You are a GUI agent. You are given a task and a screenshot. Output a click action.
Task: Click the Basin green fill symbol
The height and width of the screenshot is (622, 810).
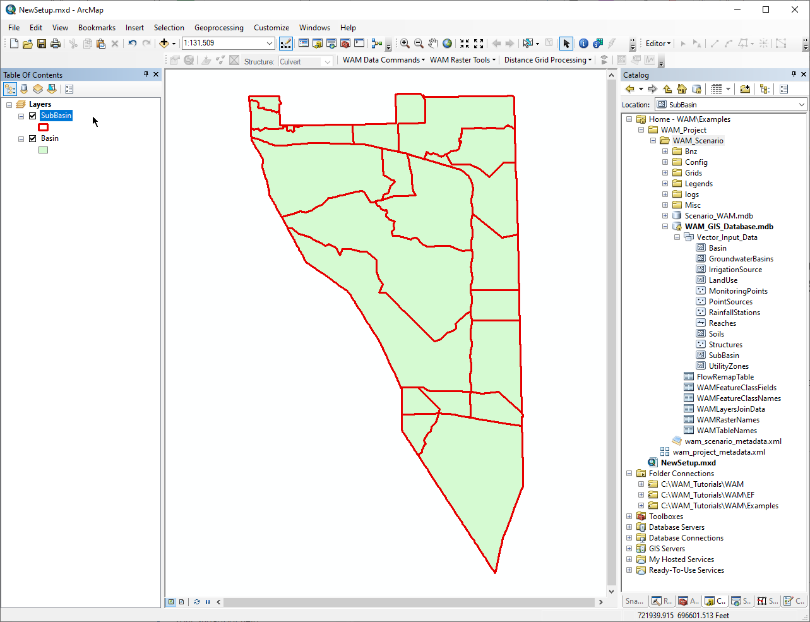[43, 150]
